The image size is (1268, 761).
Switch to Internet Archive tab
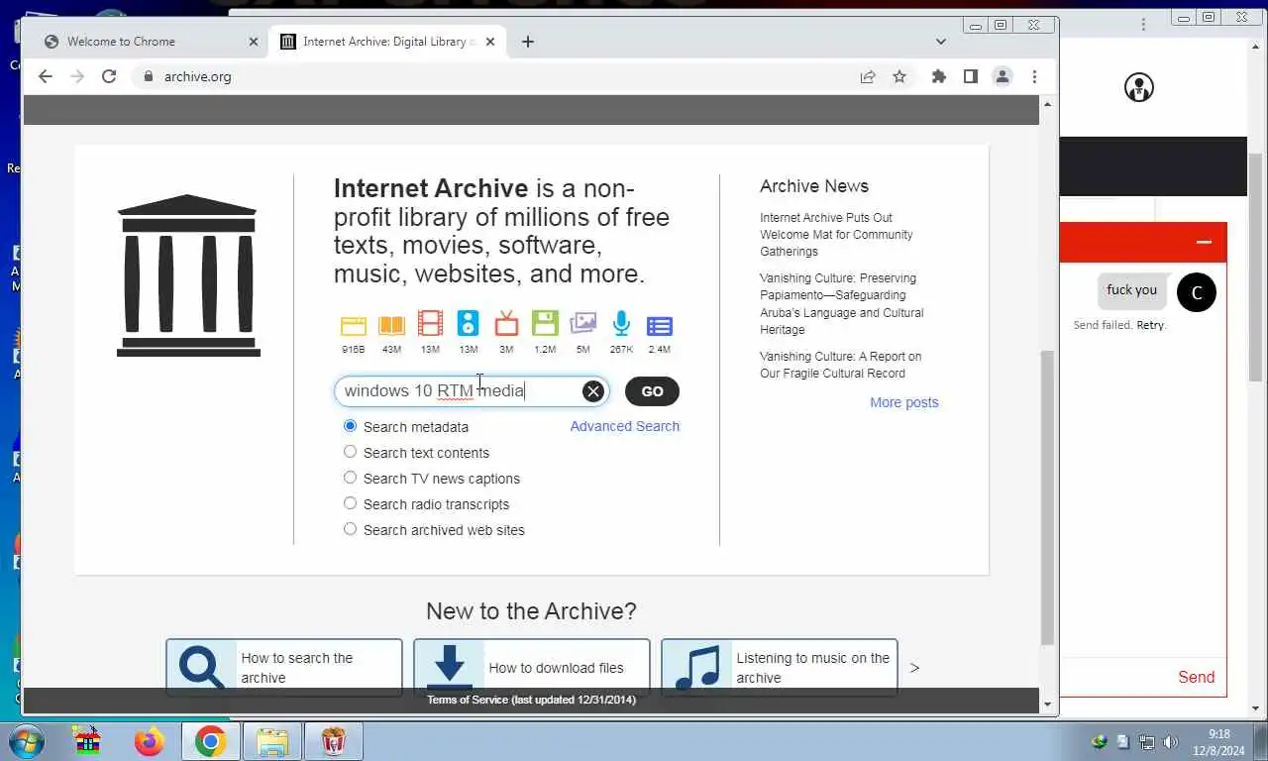pyautogui.click(x=388, y=42)
